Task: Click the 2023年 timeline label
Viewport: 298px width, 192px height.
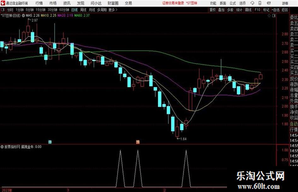Action: tap(7, 190)
